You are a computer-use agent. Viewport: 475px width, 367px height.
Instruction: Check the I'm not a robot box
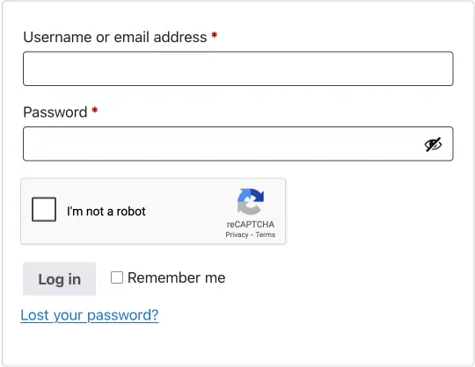(x=44, y=210)
